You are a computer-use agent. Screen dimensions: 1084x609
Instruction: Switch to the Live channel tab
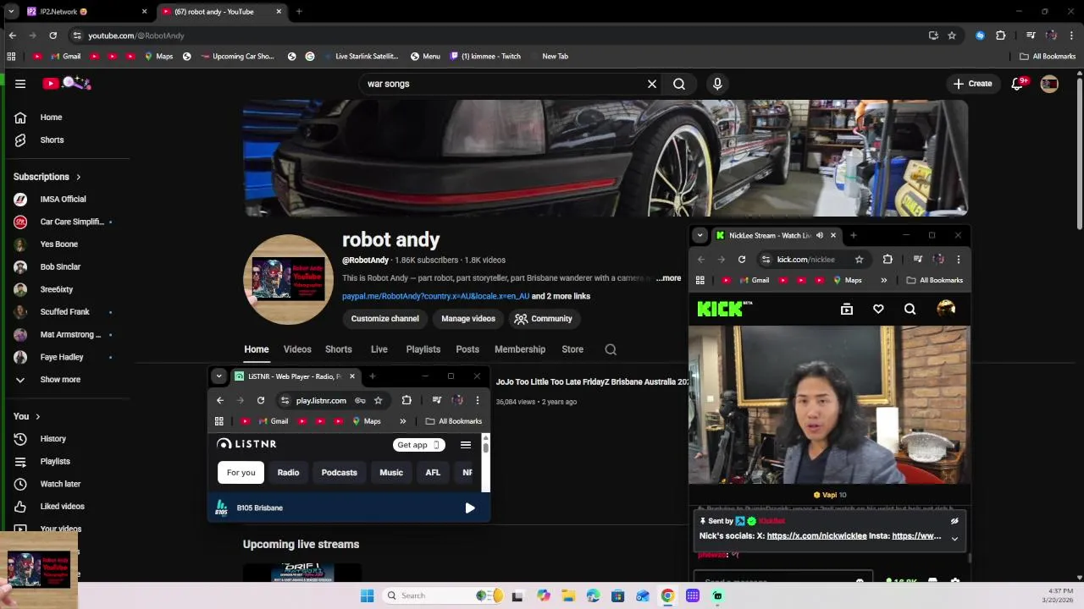379,349
